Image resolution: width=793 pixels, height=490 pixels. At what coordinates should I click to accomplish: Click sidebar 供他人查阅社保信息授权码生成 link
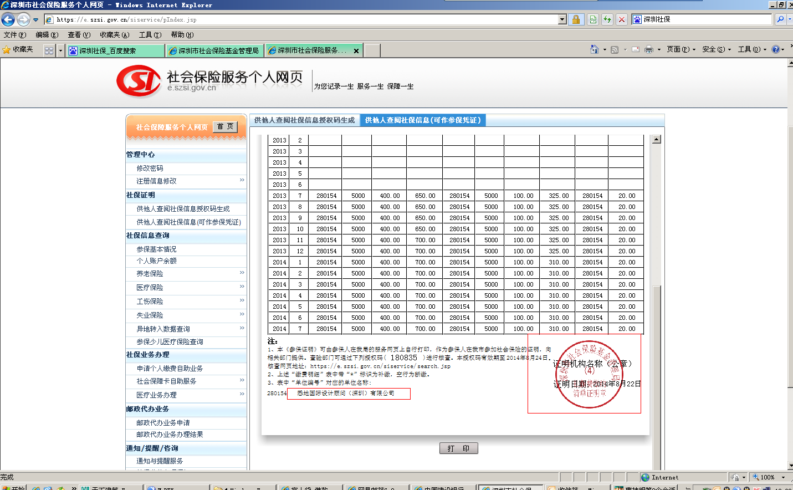click(x=183, y=209)
